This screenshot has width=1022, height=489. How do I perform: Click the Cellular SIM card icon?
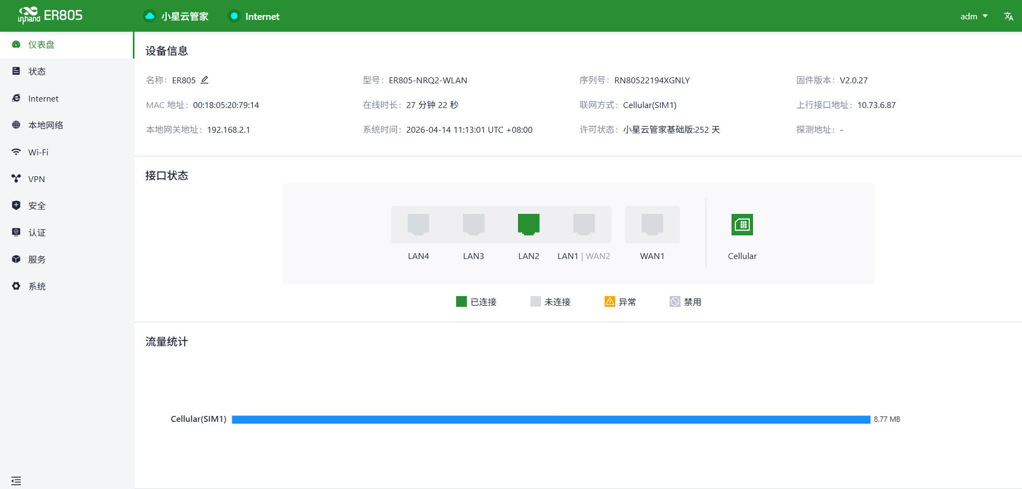[742, 225]
